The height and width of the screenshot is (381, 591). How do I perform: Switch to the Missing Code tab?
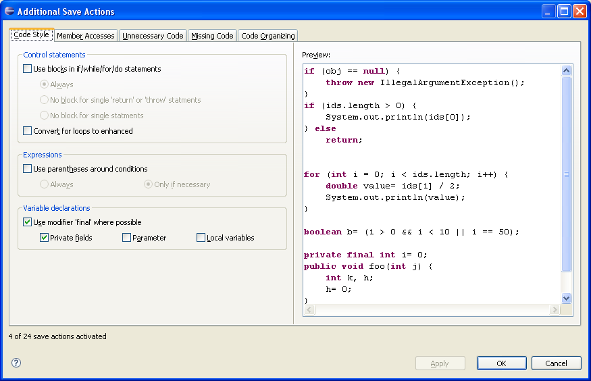[x=212, y=36]
